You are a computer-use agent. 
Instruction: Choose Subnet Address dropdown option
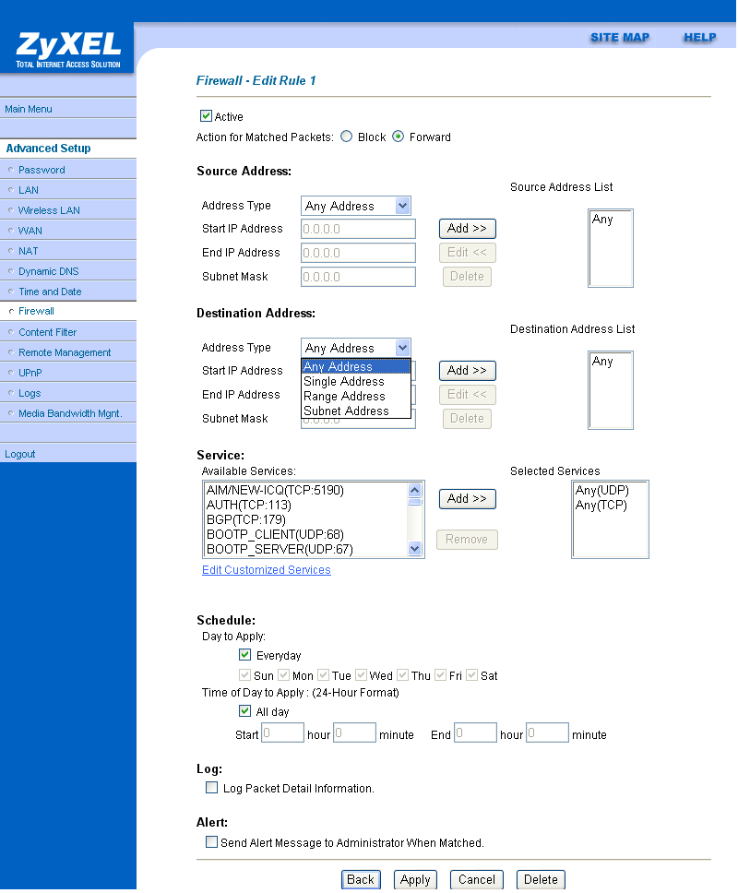click(356, 411)
